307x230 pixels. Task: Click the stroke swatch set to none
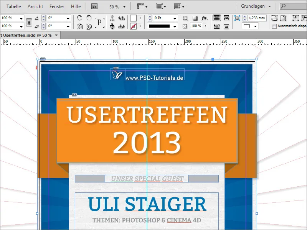[133, 26]
